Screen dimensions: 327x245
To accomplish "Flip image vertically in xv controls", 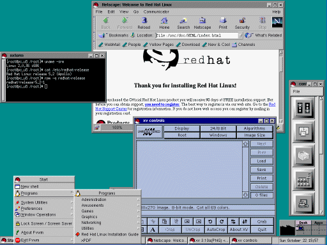I will (x=245, y=221).
